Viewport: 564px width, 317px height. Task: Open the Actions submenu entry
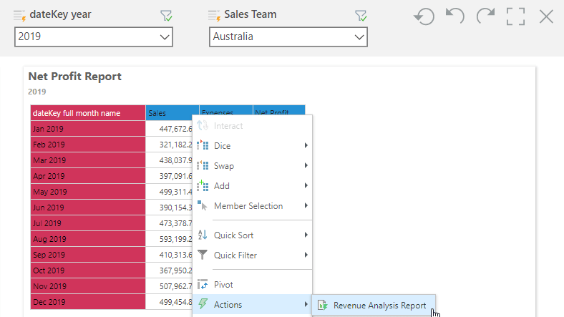click(x=252, y=304)
